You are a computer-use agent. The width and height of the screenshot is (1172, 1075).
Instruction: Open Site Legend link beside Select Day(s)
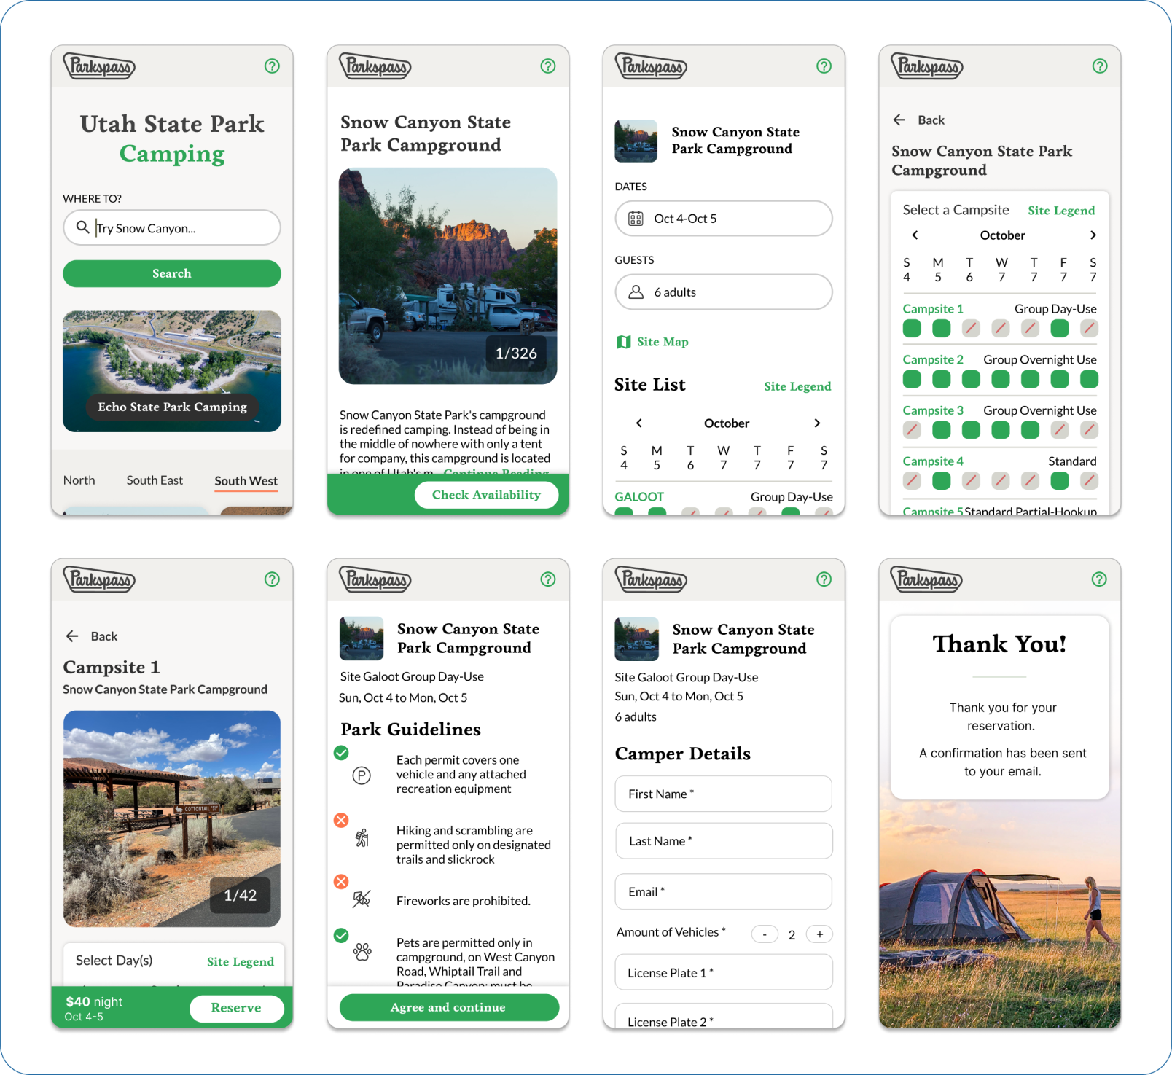[x=241, y=962]
